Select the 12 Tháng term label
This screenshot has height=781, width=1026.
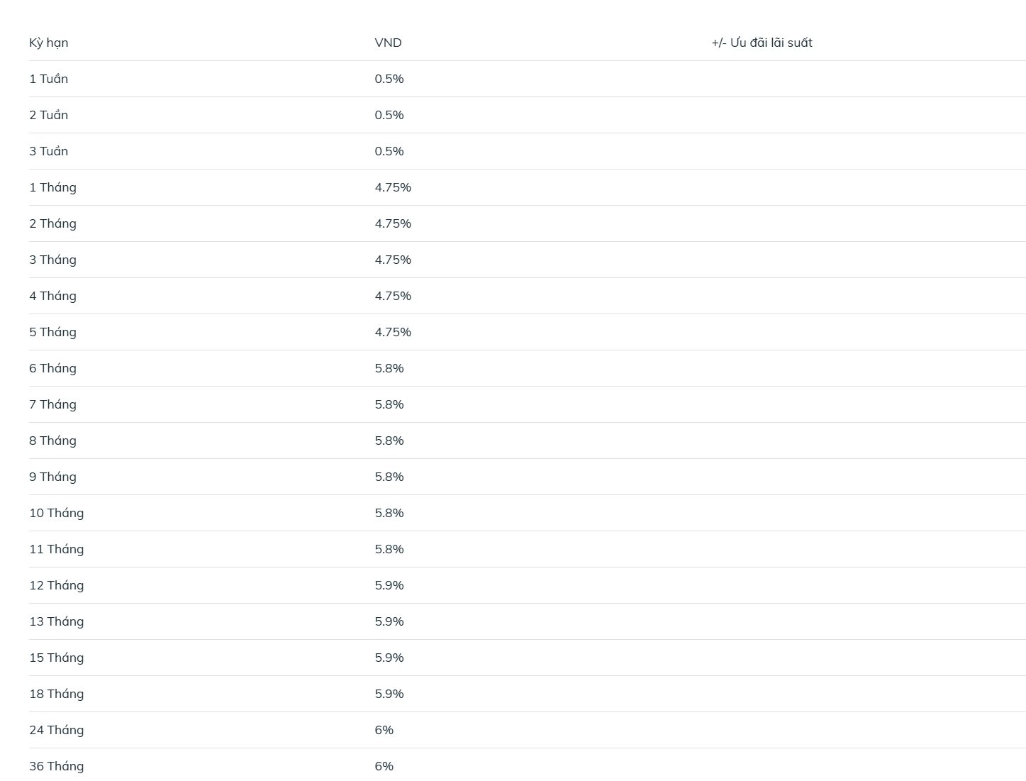pyautogui.click(x=56, y=585)
